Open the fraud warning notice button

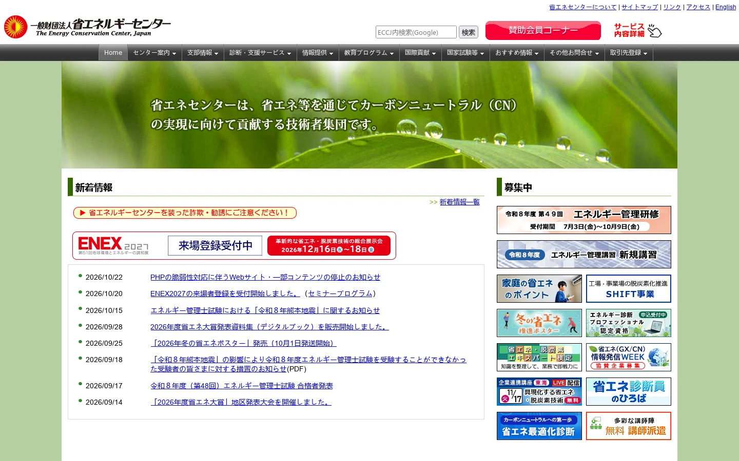point(185,213)
